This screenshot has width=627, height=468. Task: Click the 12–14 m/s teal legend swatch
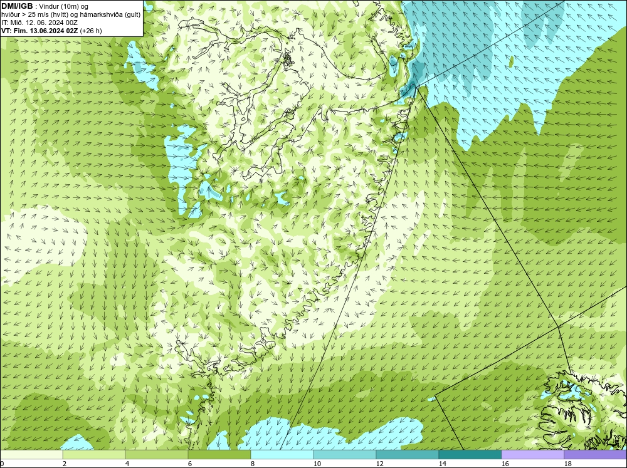click(408, 454)
